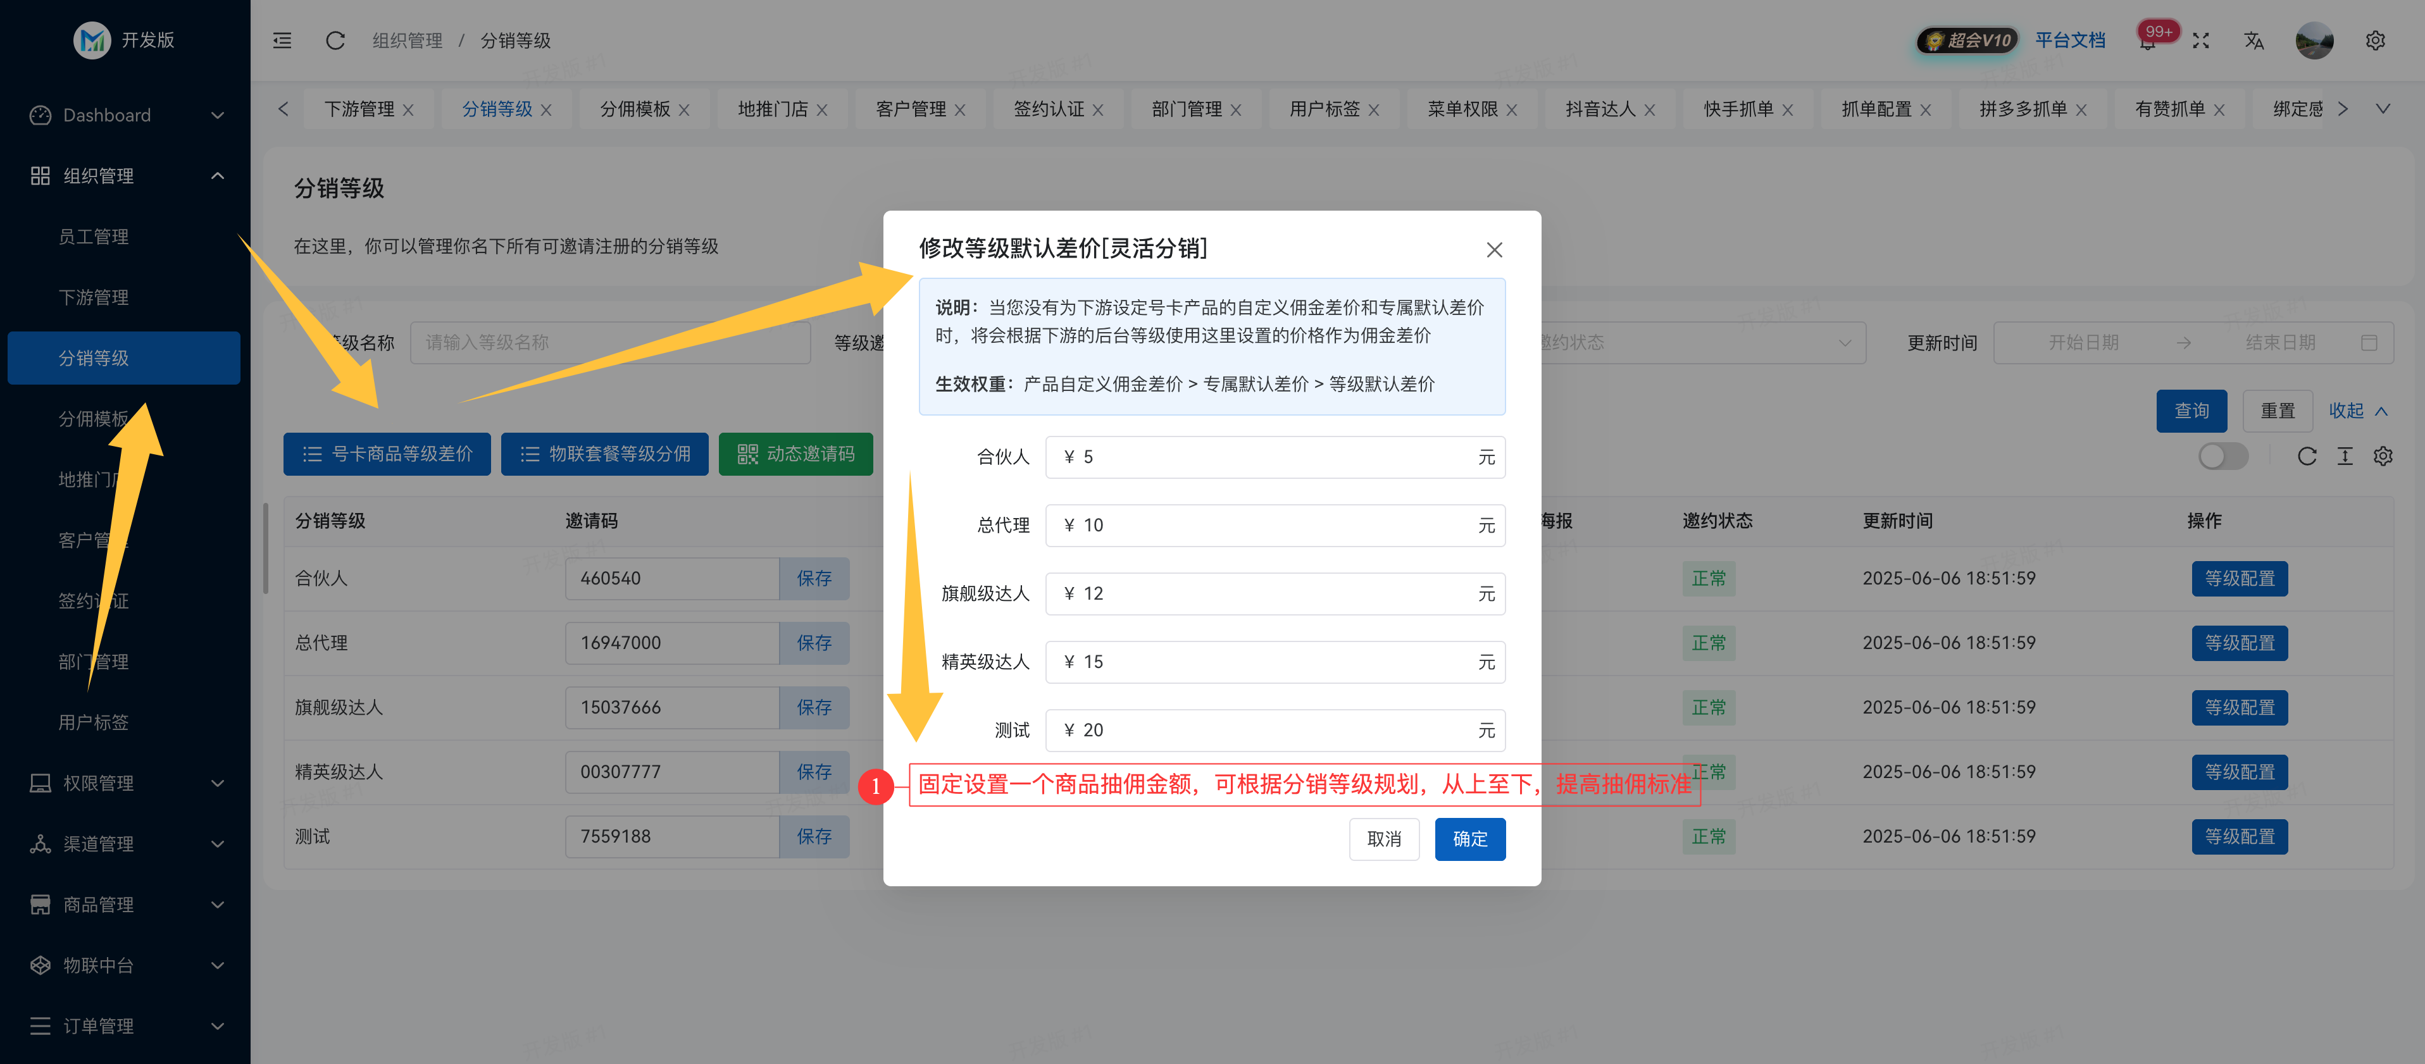Toggle the switch above the table

2222,456
